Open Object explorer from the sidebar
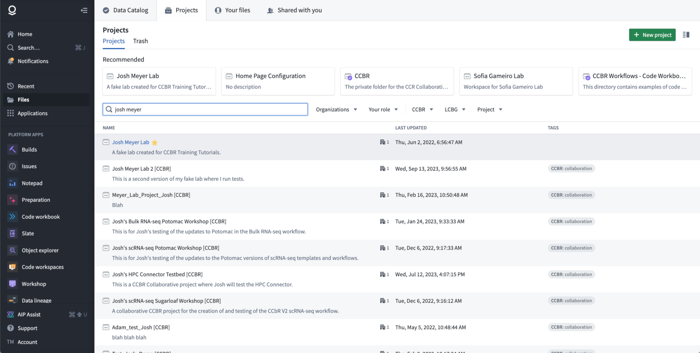Image resolution: width=700 pixels, height=353 pixels. (x=40, y=250)
